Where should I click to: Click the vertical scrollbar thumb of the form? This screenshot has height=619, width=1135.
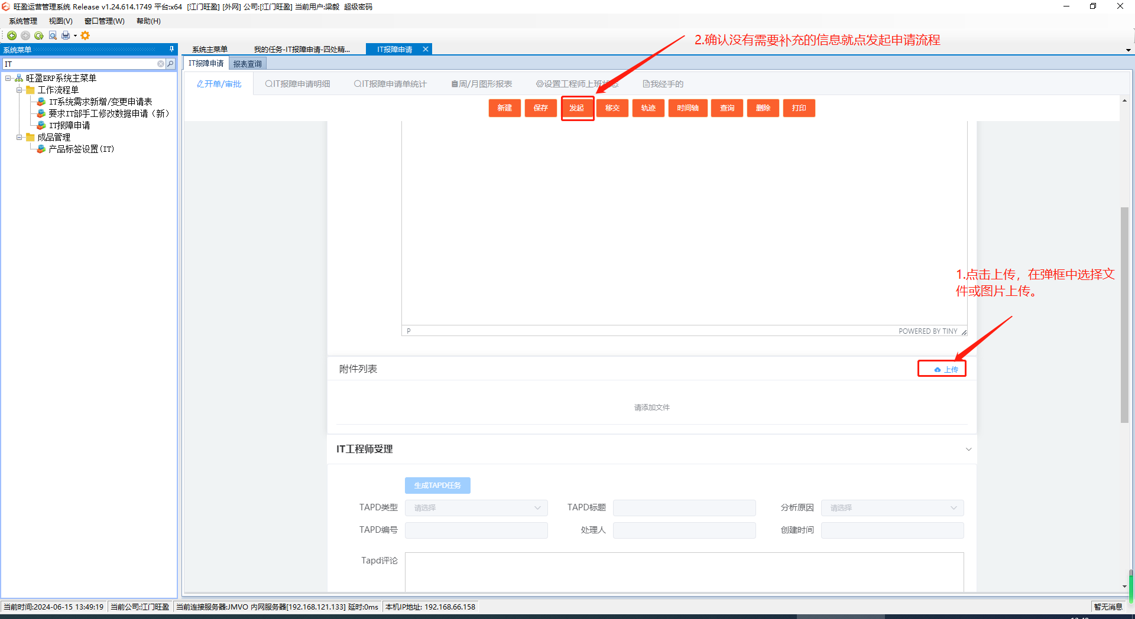(x=1124, y=314)
